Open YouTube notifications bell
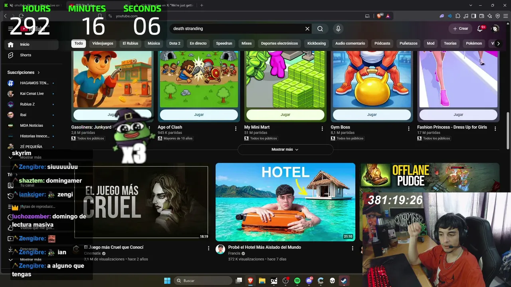 [x=480, y=29]
